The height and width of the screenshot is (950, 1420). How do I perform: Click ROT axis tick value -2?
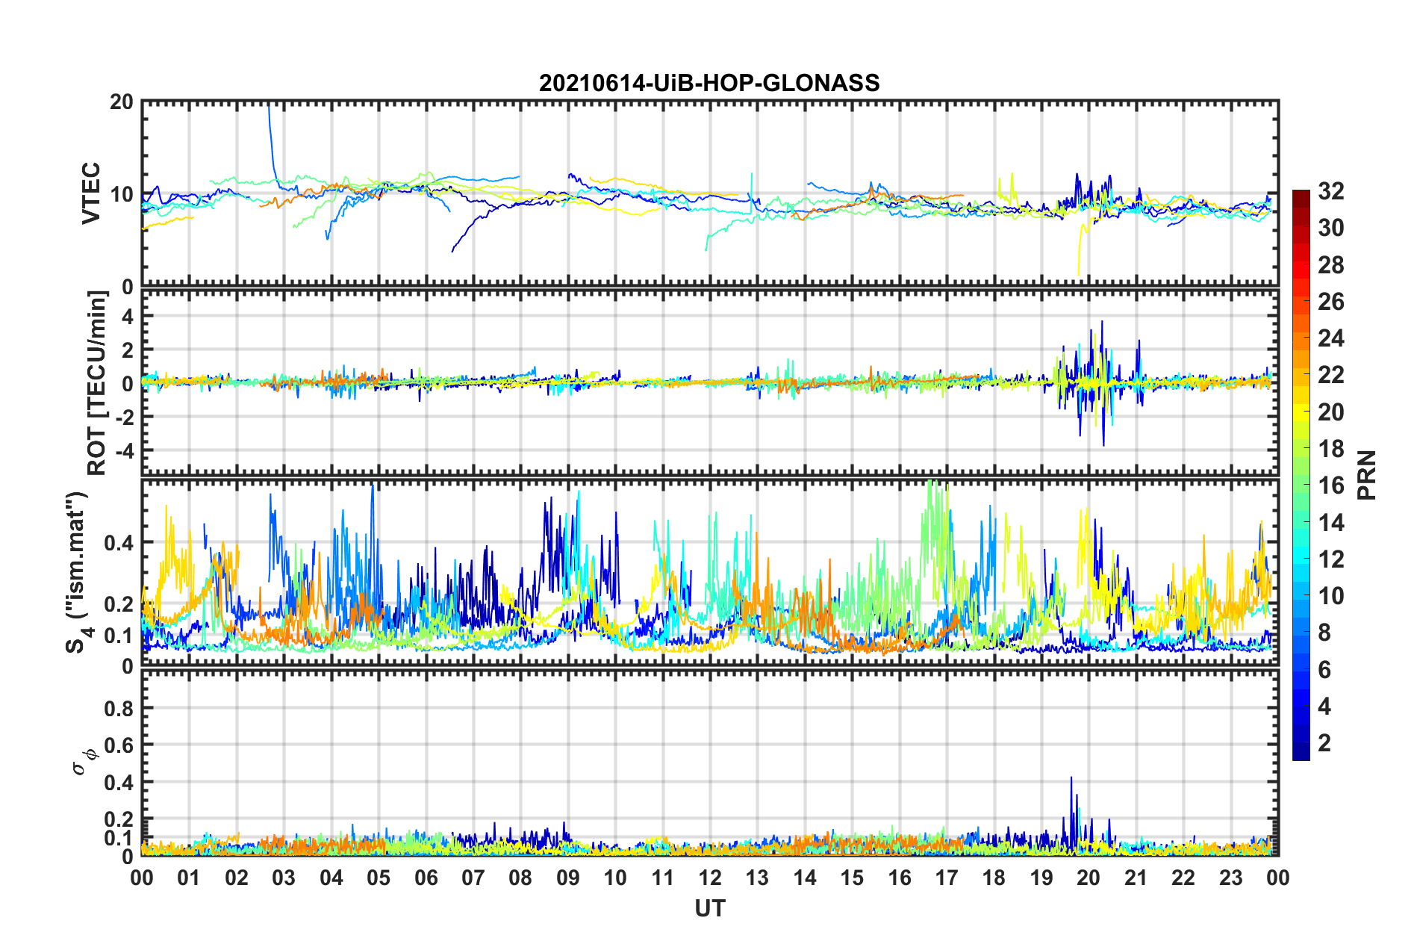[123, 417]
